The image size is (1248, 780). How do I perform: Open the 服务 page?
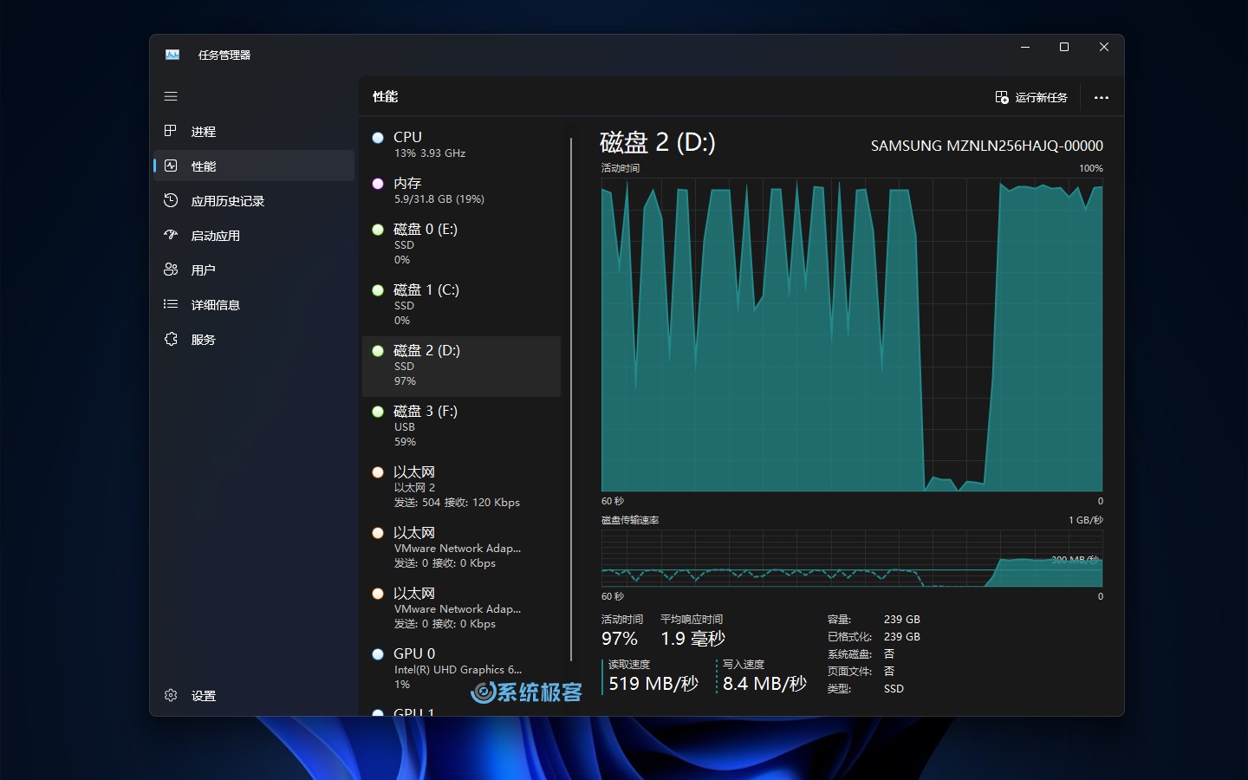coord(254,339)
